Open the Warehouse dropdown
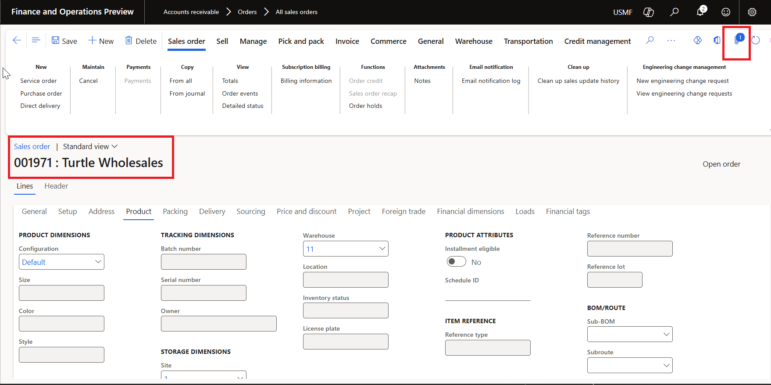771x385 pixels. point(382,249)
